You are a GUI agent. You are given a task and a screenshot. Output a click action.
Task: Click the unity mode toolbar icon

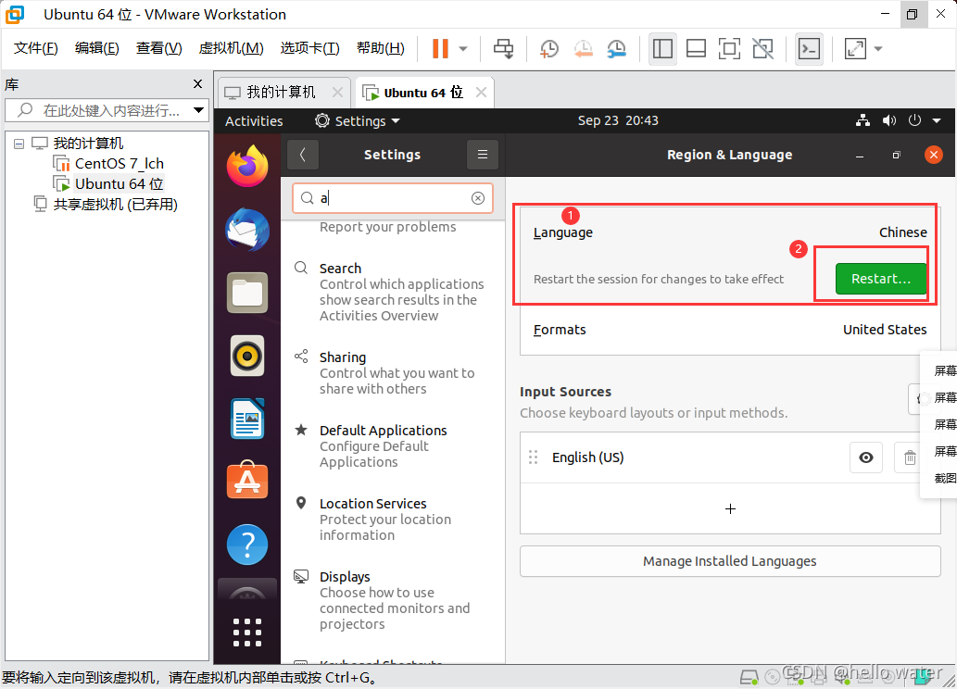pyautogui.click(x=763, y=49)
